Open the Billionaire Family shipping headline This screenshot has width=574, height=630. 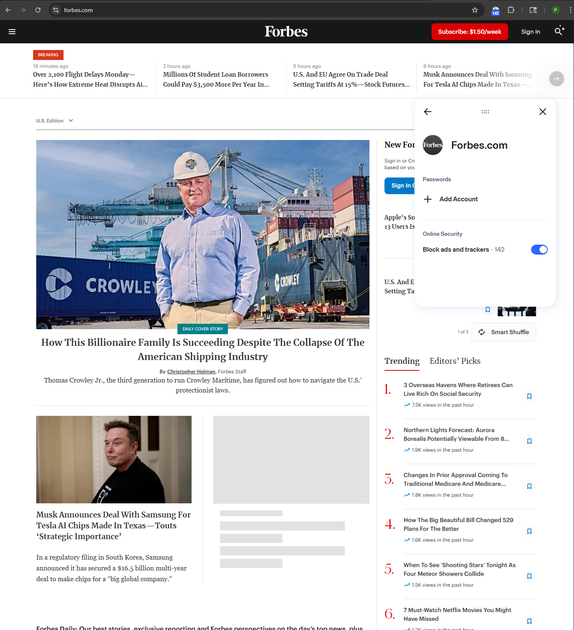coord(203,349)
